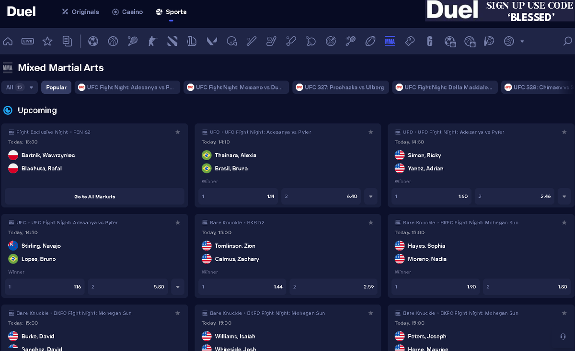
Task: Select the darts target icon
Action: point(331,42)
